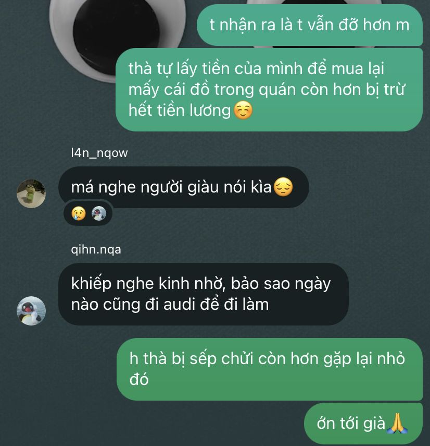Tap the relieved face emoji after 'tiền lương'
430x446 pixels.
(243, 111)
